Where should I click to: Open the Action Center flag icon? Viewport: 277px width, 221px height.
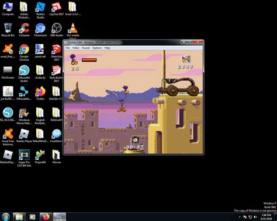[x=245, y=217]
